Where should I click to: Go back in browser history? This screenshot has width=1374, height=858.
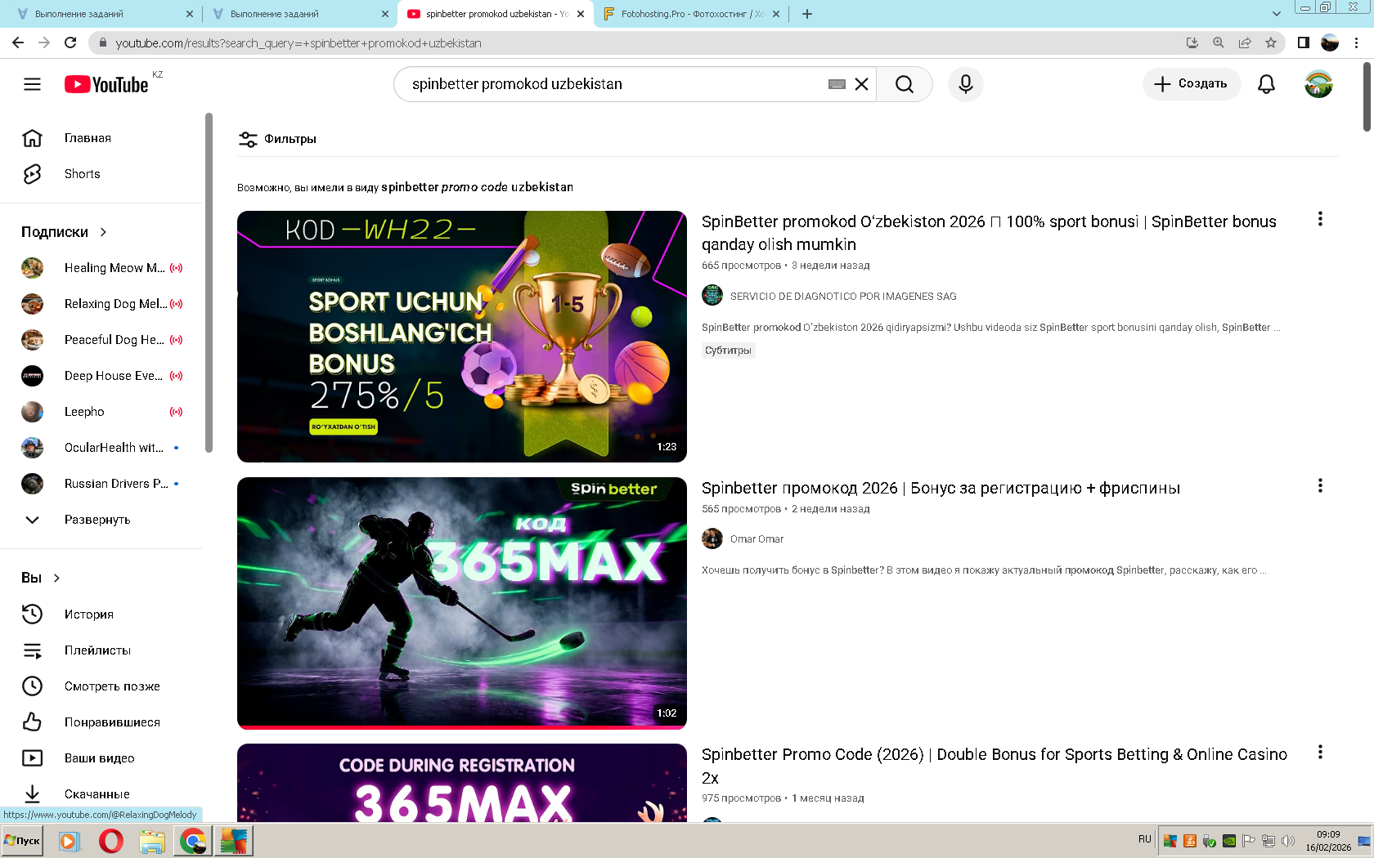click(18, 42)
